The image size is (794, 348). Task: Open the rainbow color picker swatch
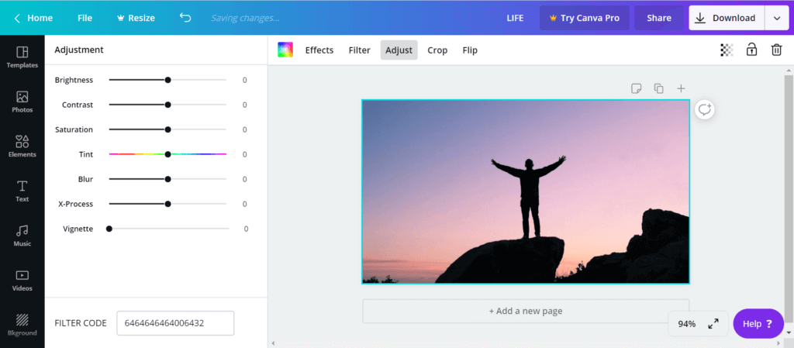285,50
